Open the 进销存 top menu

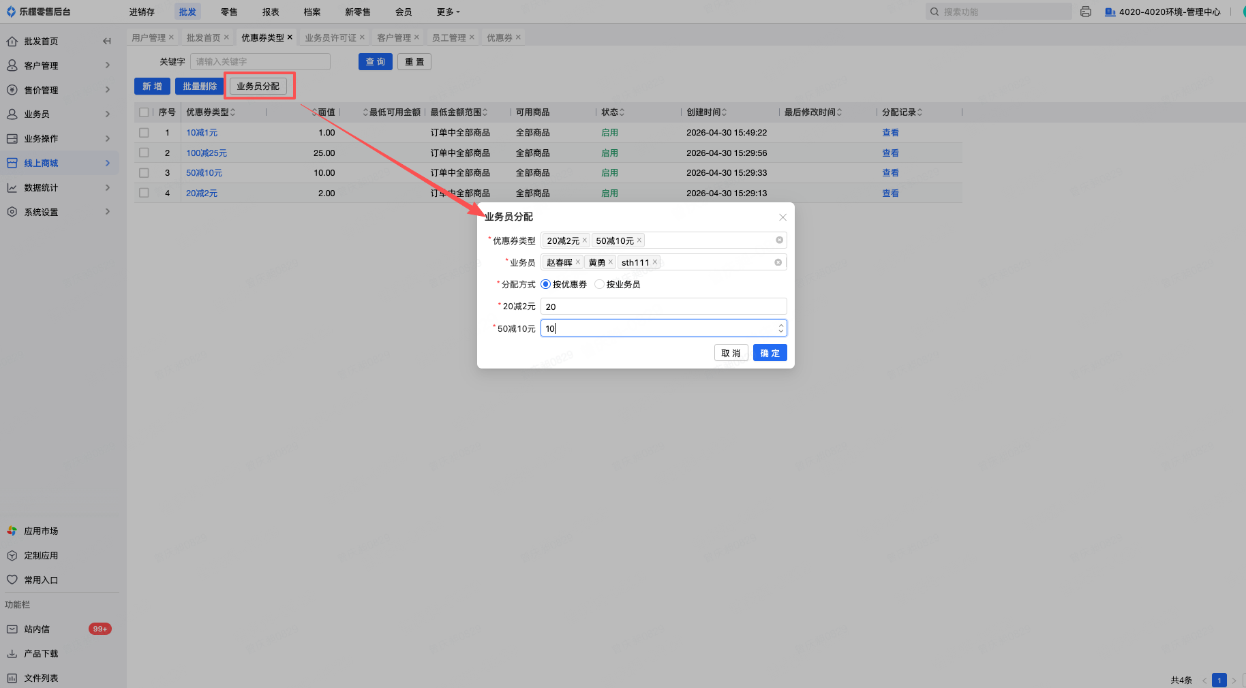coord(142,12)
